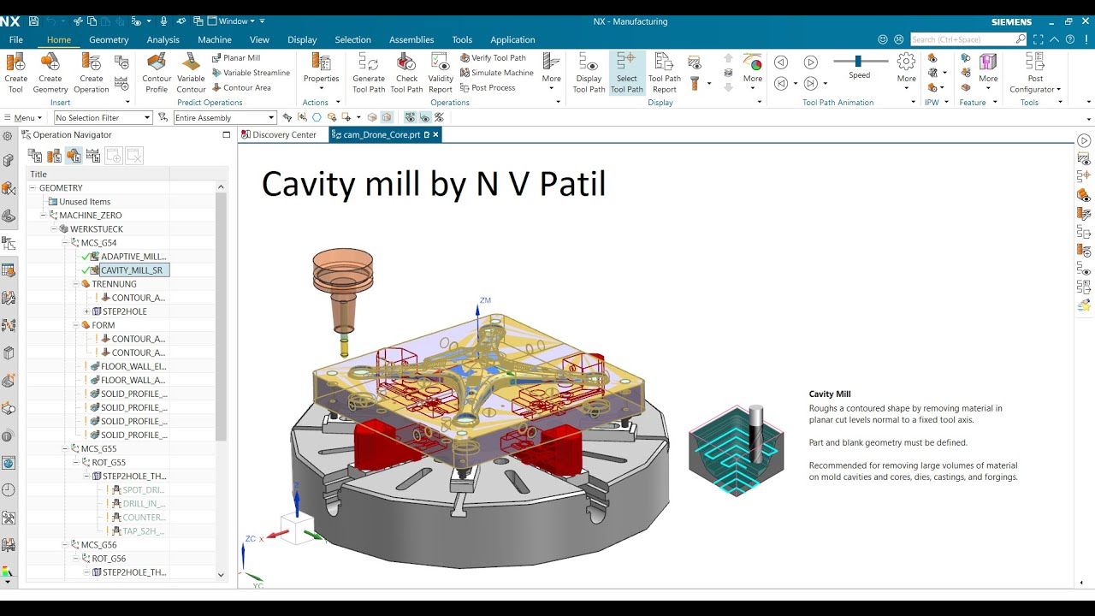Screen dimensions: 1095x616
Task: Close the cam_Drone_Core.prt tab
Action: (435, 134)
